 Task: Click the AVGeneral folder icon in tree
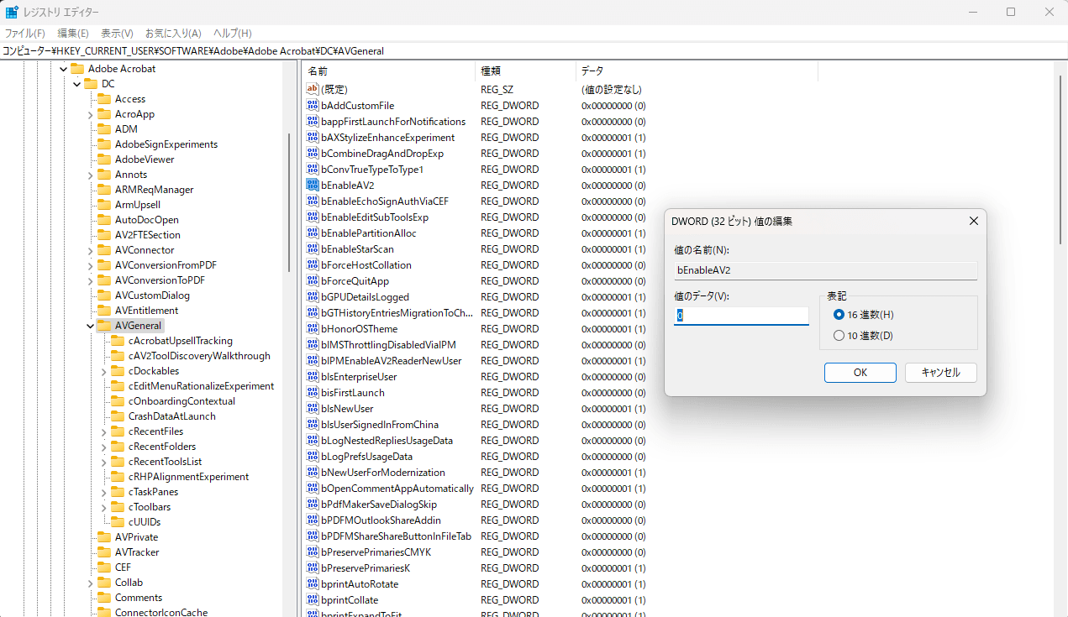pos(104,326)
